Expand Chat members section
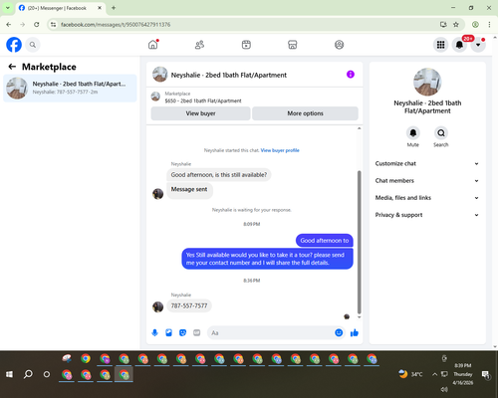The height and width of the screenshot is (398, 498). click(x=427, y=181)
